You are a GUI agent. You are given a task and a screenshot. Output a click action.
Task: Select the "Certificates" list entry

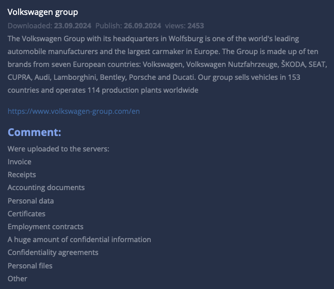26,214
